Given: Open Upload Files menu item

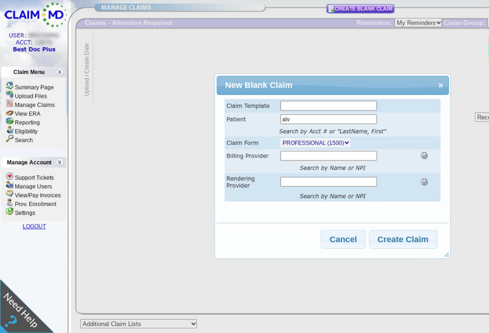Looking at the screenshot, I should (x=31, y=96).
